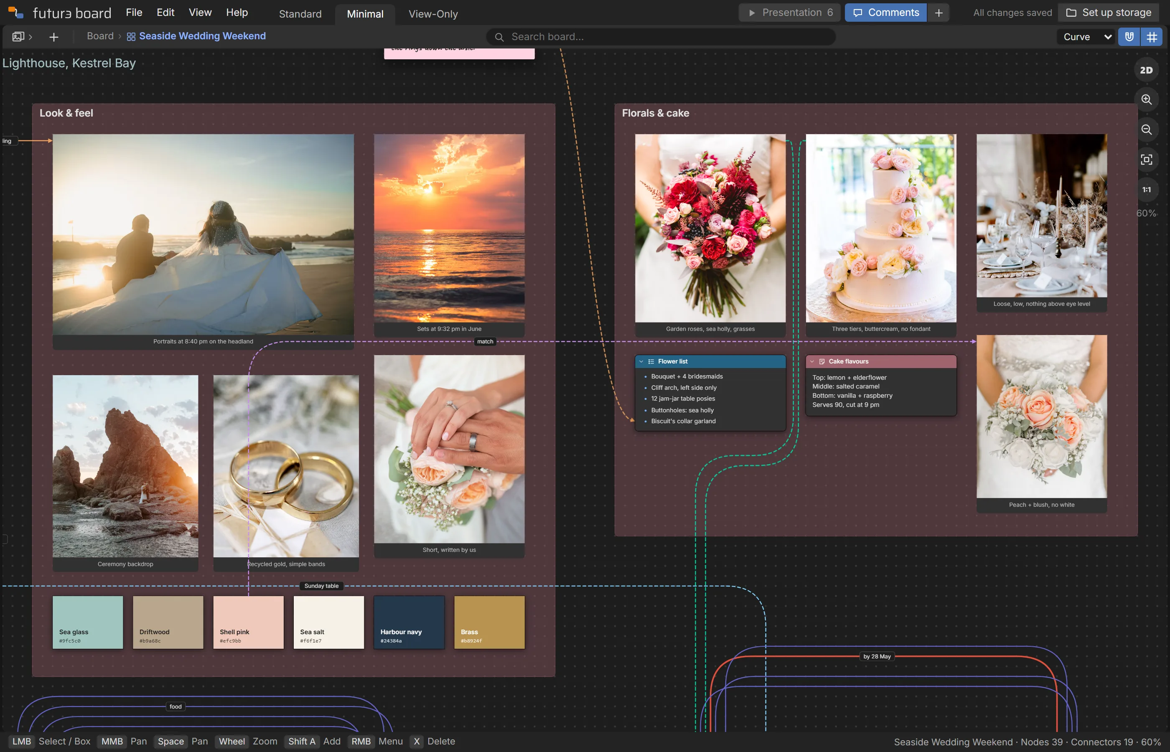The image size is (1170, 752).
Task: Click the list icon on Flower list
Action: pyautogui.click(x=651, y=361)
